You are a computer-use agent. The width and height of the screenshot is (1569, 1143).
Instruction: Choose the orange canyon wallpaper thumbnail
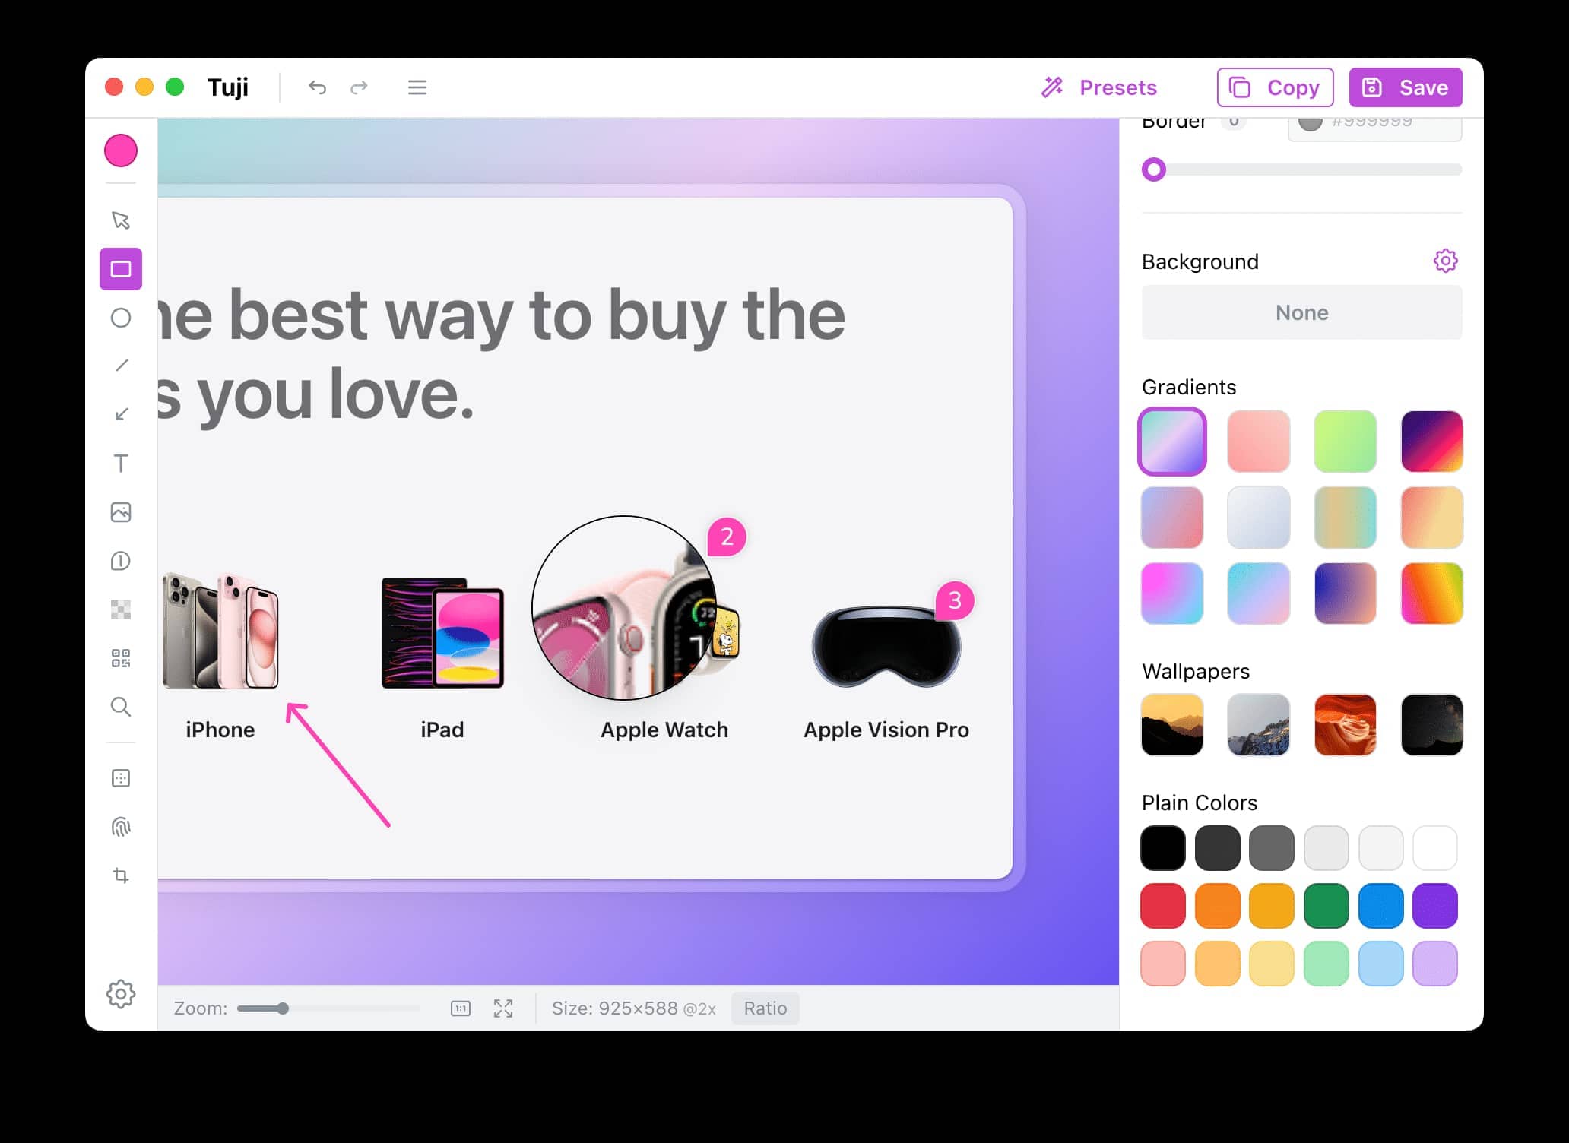tap(1345, 725)
